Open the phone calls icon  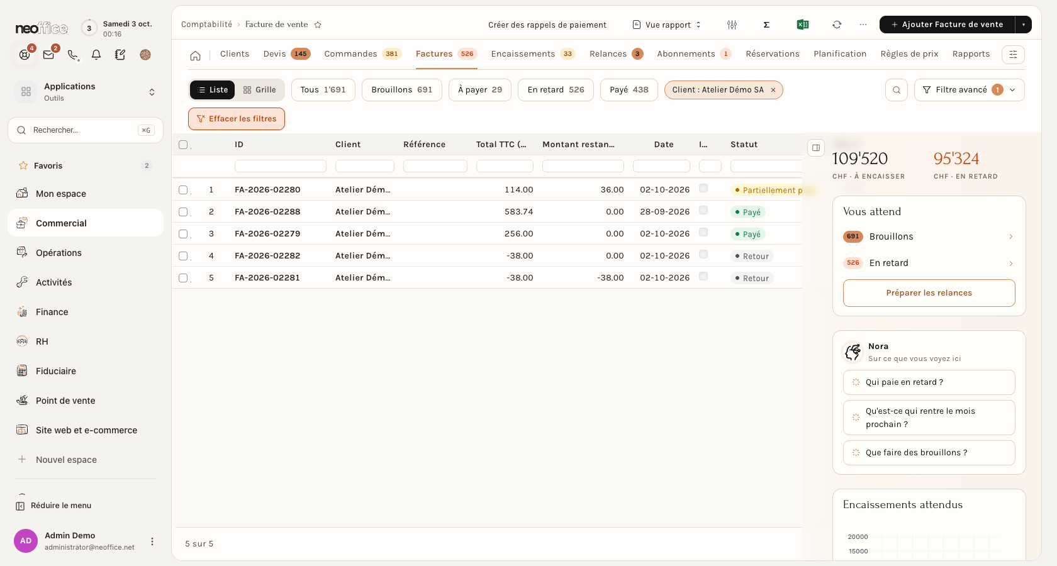[x=73, y=55]
